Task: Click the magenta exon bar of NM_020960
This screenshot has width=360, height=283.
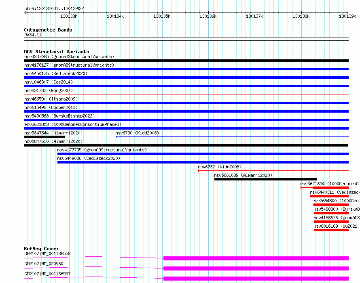Action: pos(256,268)
